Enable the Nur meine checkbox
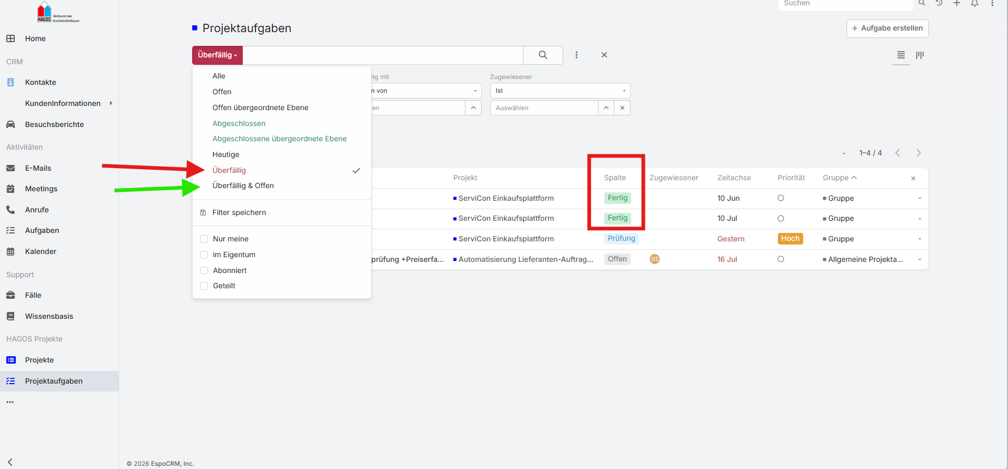Screen dimensions: 1008x469 click(204, 239)
